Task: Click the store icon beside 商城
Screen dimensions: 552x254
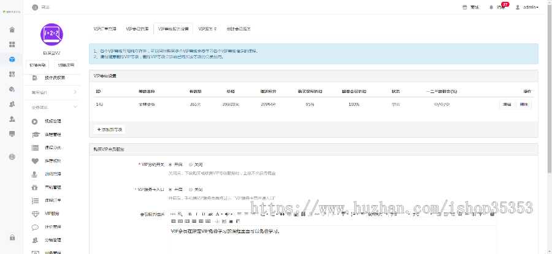Action: point(465,7)
